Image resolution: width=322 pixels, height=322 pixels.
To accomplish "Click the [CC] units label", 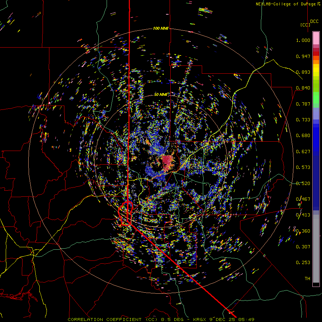I will coord(305,25).
